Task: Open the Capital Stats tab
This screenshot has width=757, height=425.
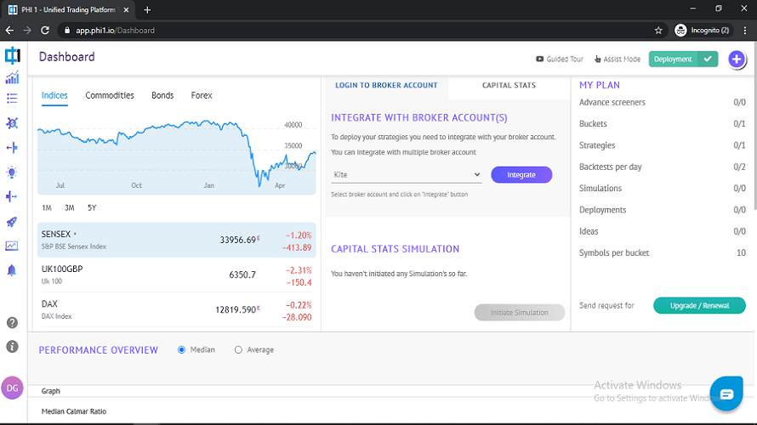Action: pos(509,86)
